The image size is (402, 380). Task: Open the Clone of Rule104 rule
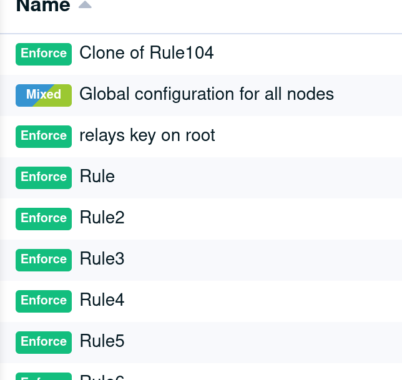click(147, 53)
